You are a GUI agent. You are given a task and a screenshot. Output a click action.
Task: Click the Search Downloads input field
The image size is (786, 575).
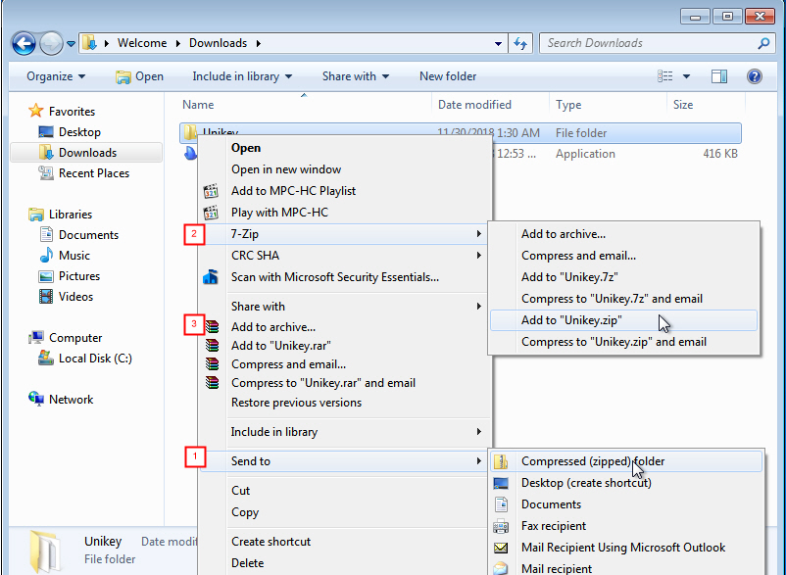click(647, 43)
